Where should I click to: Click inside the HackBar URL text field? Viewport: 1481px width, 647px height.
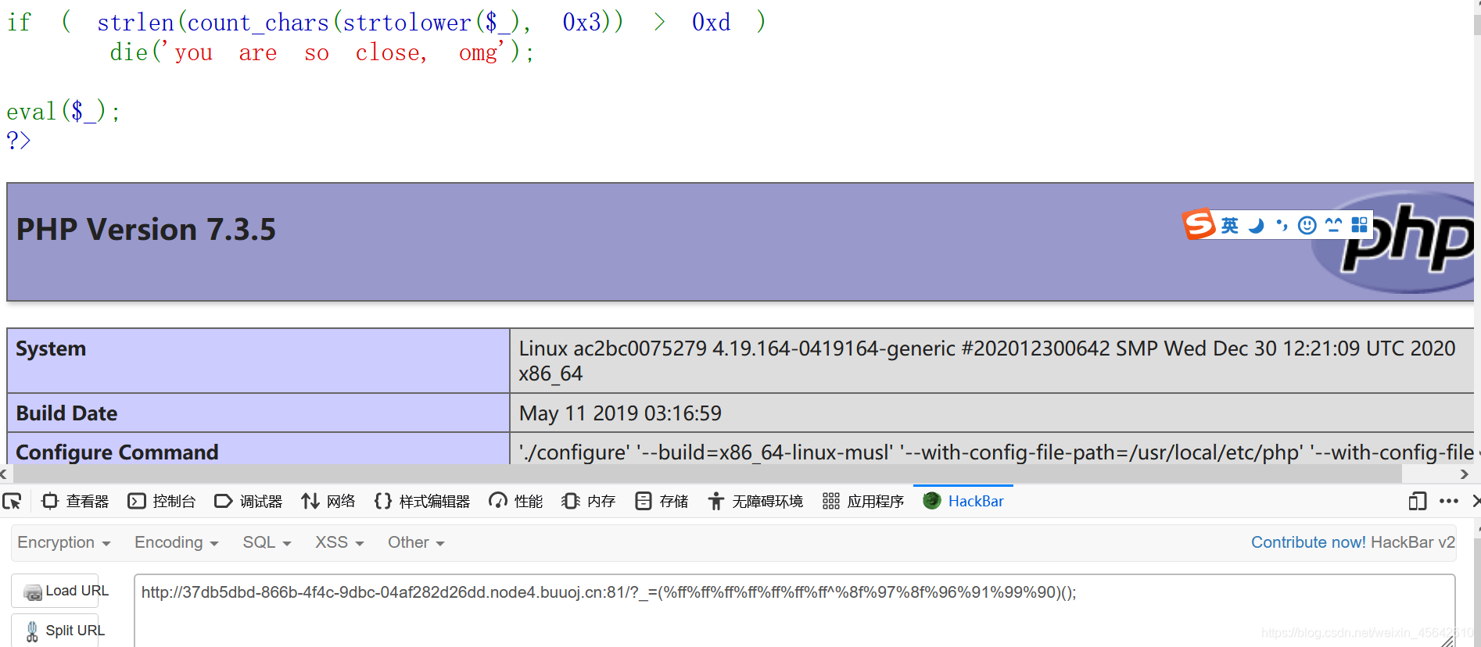[794, 610]
